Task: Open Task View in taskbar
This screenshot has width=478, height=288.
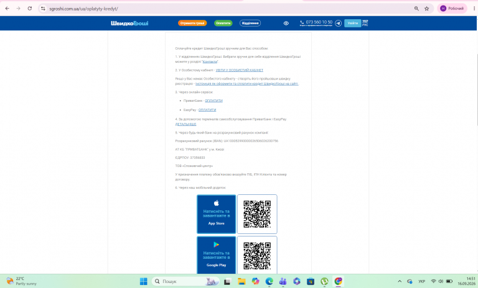Action: coord(227,282)
